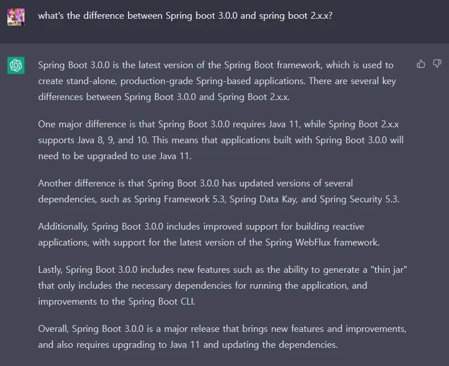Click the thumbs down icon
This screenshot has height=366, width=449.
click(437, 64)
